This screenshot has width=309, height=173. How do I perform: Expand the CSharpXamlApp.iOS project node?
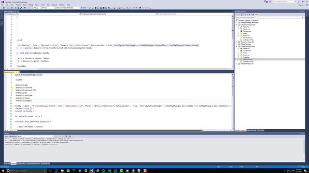237,42
